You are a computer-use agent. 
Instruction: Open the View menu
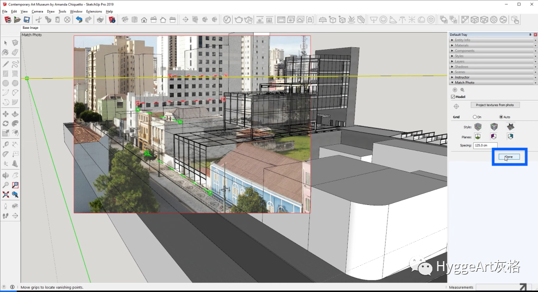click(x=24, y=11)
